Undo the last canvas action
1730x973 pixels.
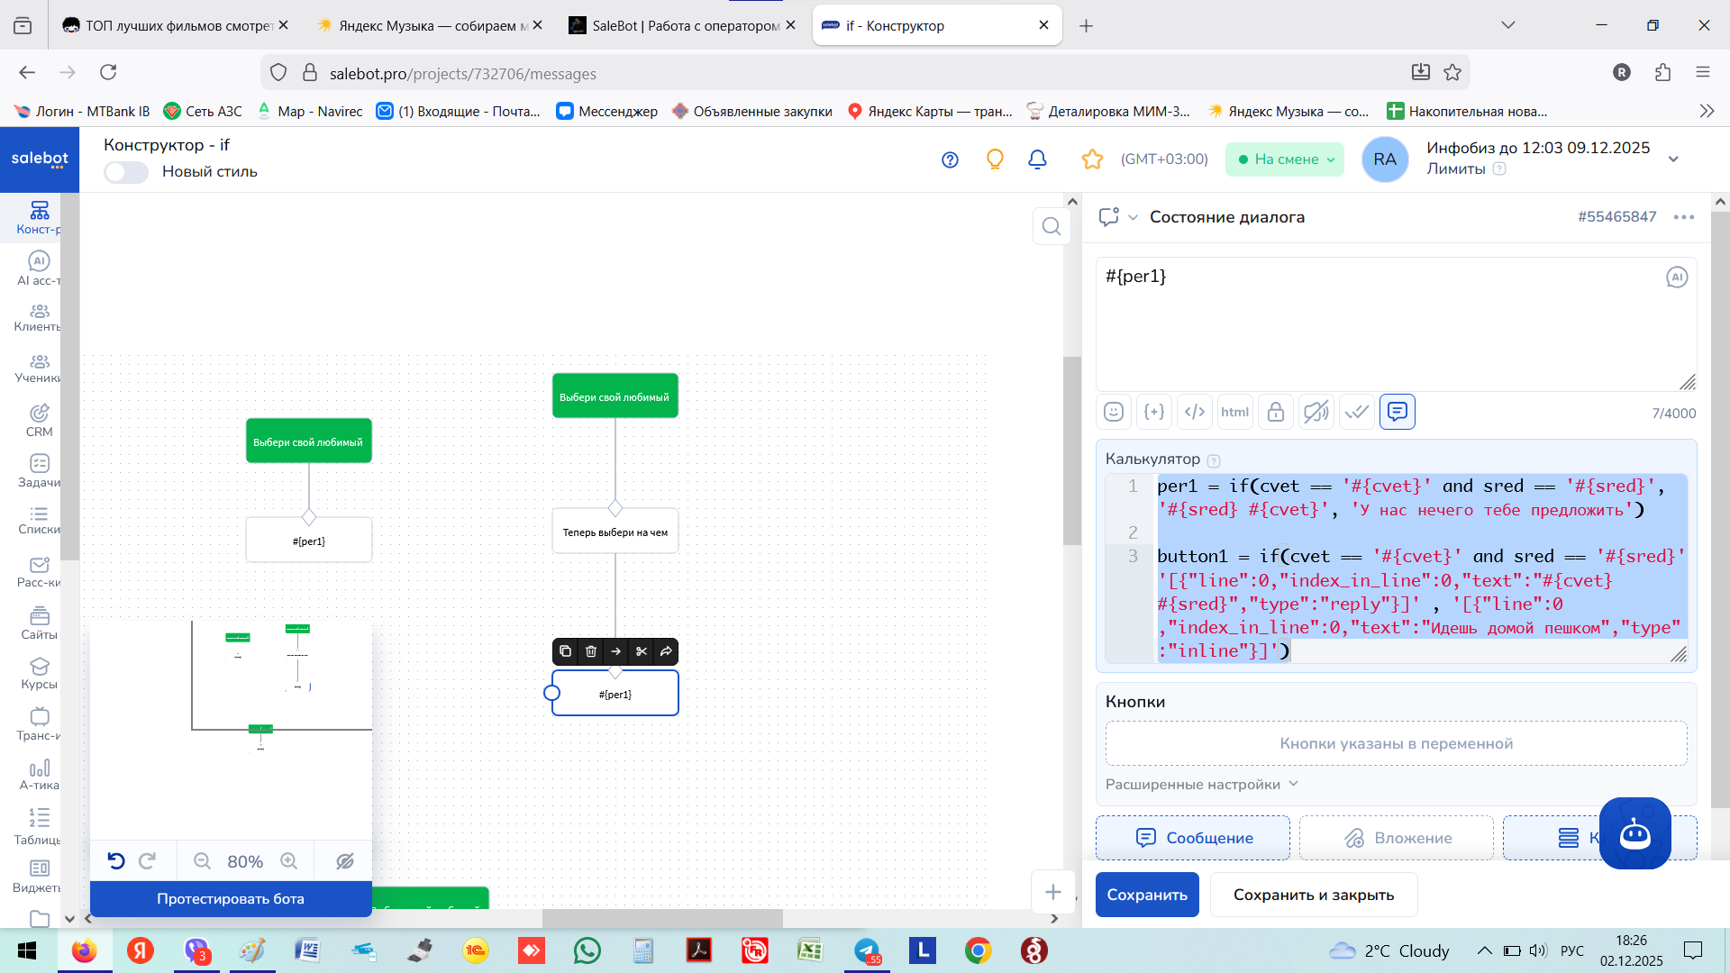(115, 861)
